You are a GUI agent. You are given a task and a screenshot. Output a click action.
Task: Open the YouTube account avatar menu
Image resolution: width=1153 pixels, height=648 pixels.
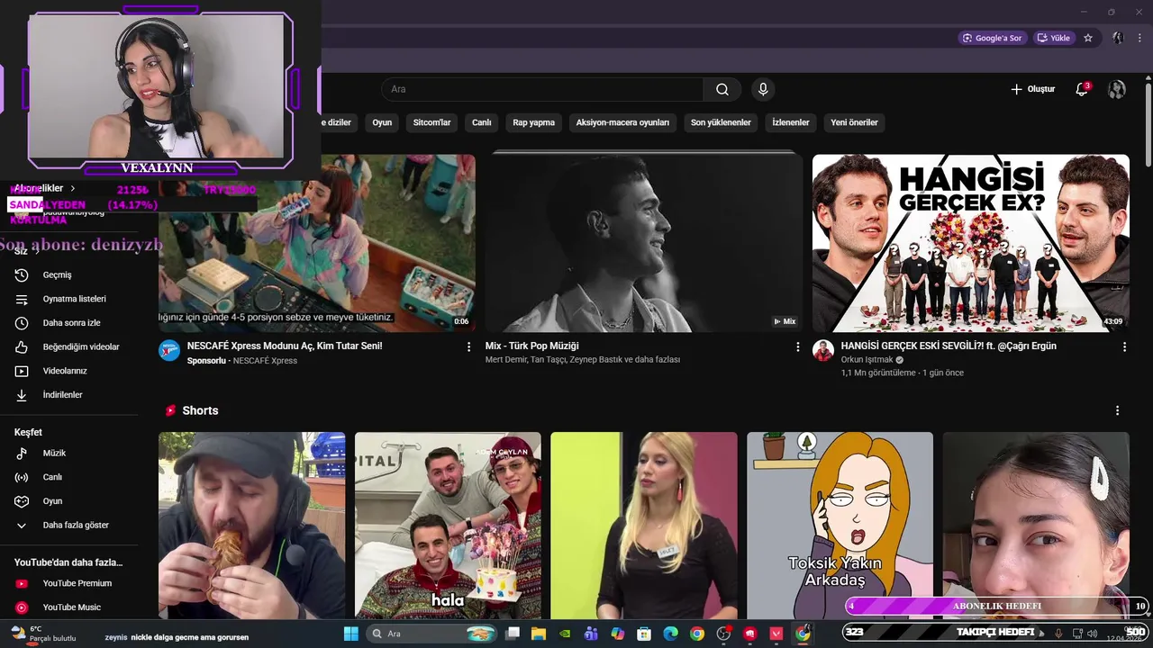[x=1116, y=89]
